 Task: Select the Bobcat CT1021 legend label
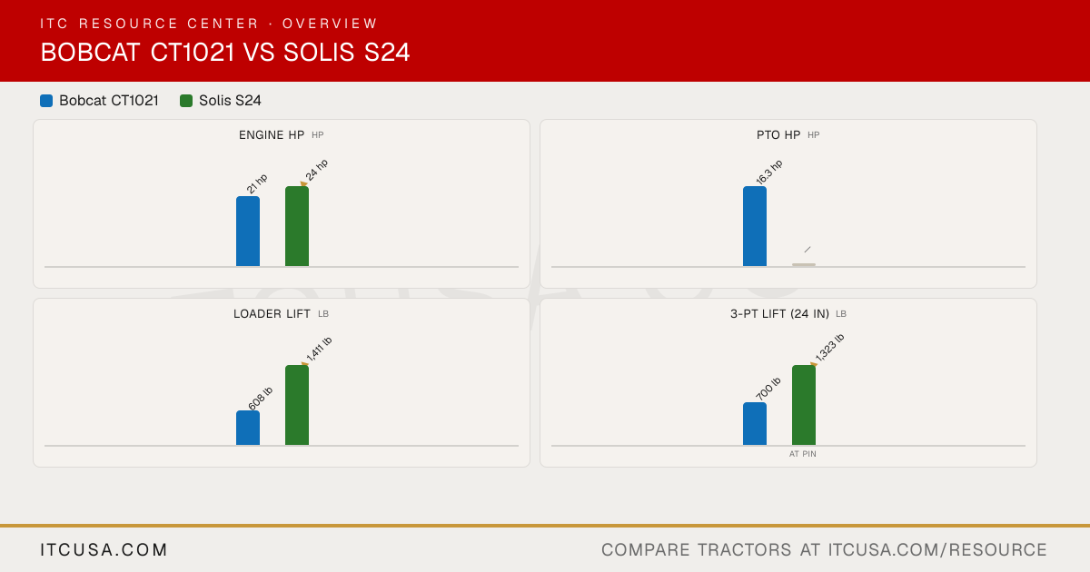tap(109, 101)
